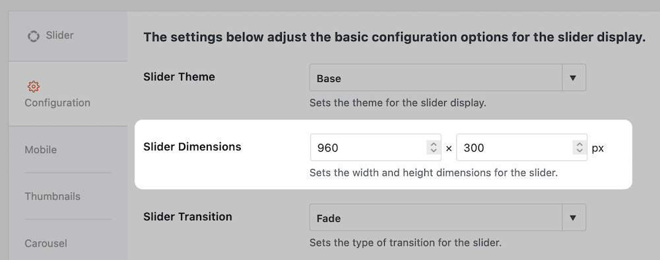Click the Slider Theme label

[180, 77]
